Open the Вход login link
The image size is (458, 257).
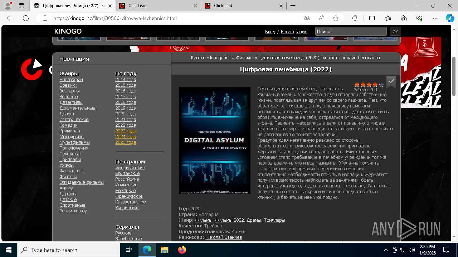(x=270, y=31)
